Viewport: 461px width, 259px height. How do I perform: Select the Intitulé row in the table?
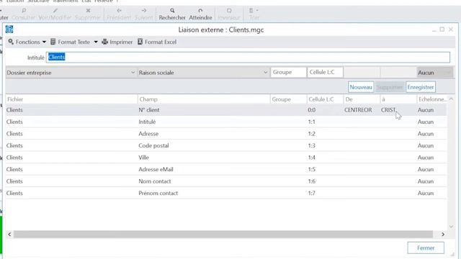[x=226, y=122]
